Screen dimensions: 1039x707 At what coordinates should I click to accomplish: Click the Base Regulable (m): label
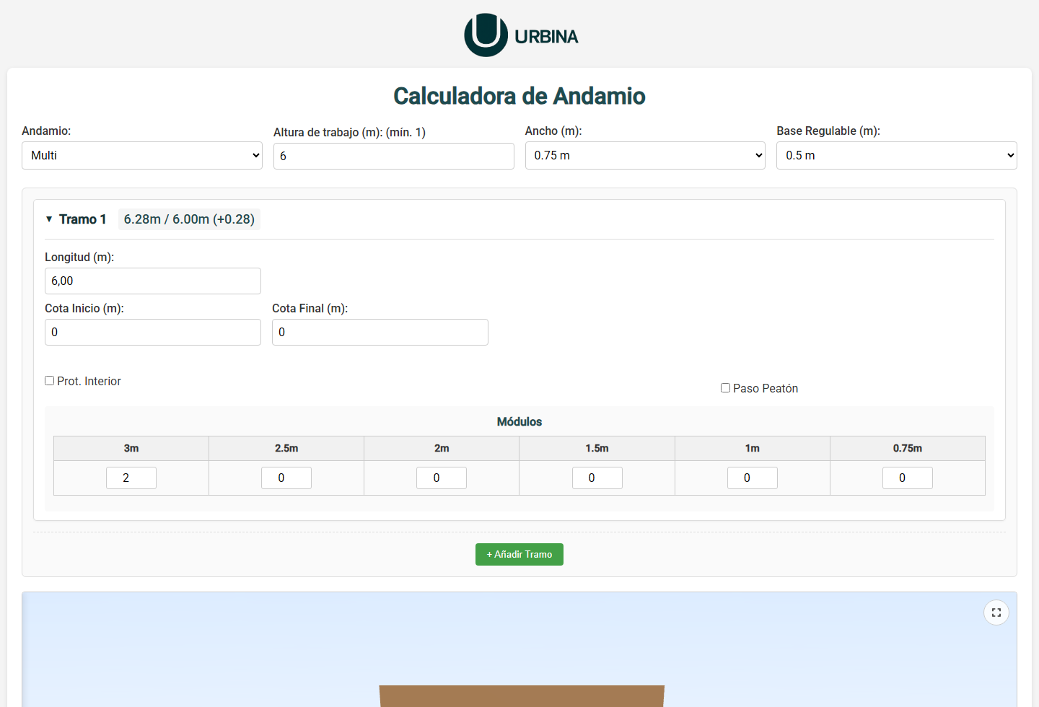coord(828,131)
